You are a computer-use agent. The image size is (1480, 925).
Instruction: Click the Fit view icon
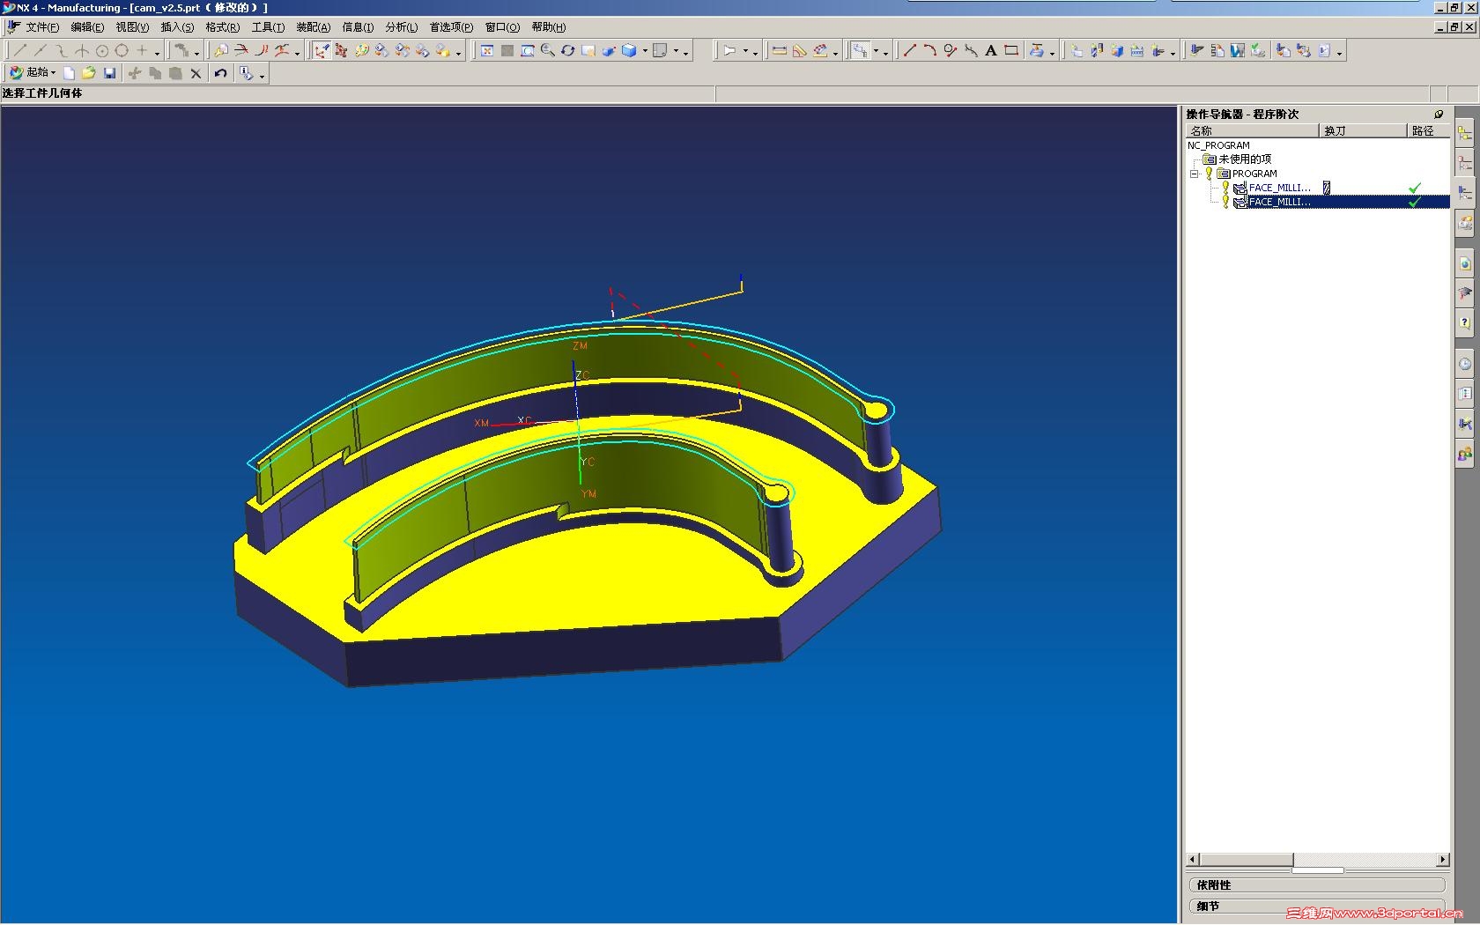pyautogui.click(x=487, y=51)
